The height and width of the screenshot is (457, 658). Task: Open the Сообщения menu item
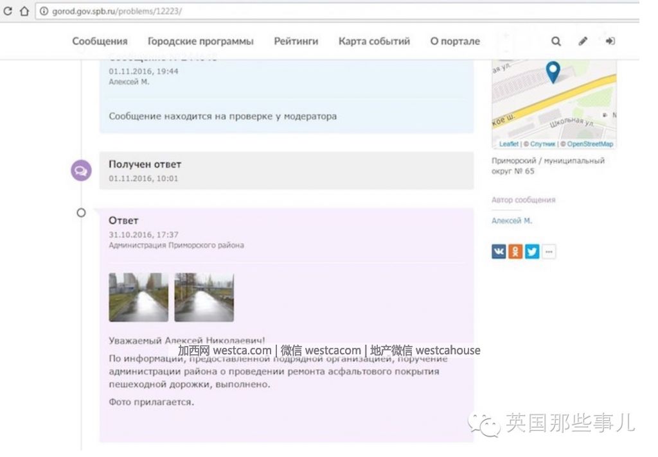click(x=100, y=41)
